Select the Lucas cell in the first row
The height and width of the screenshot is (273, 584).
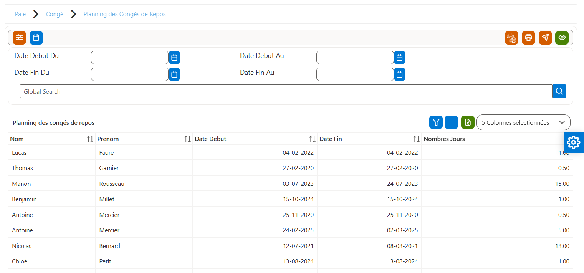click(52, 152)
